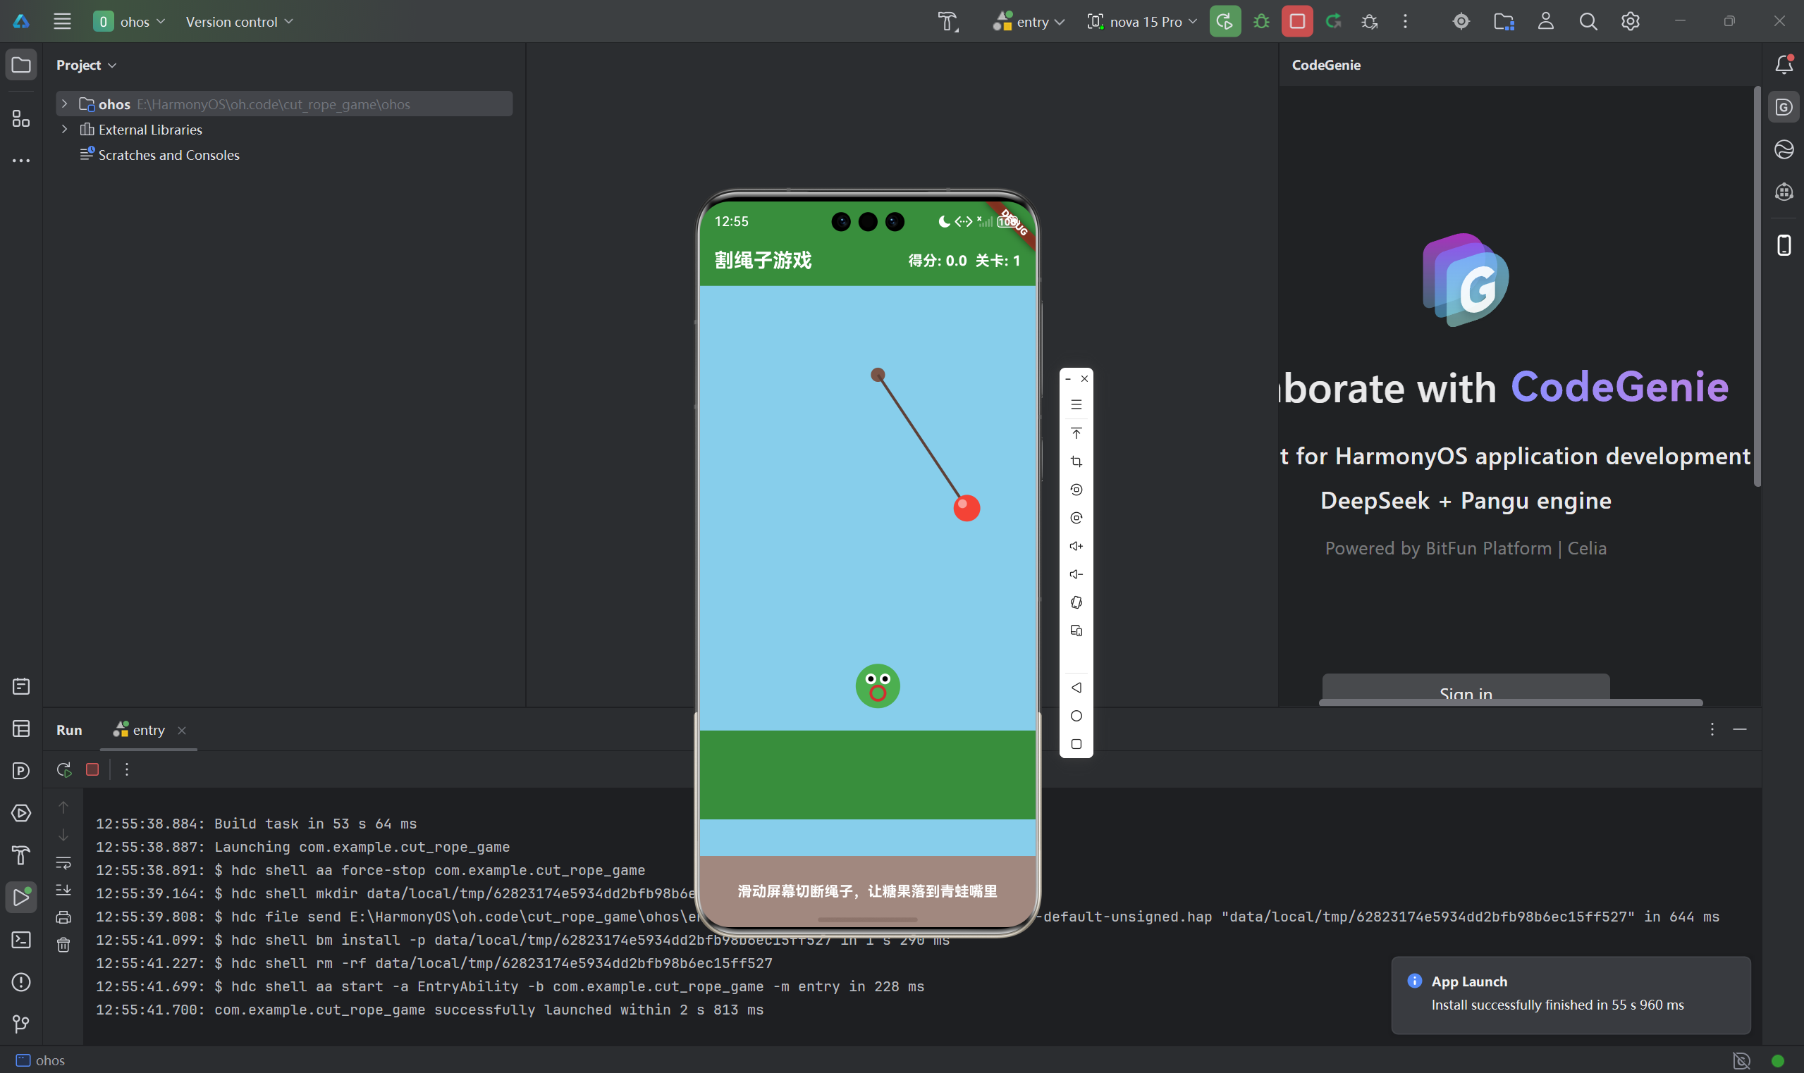Image resolution: width=1804 pixels, height=1073 pixels.
Task: Expand the ohos project tree node
Action: (64, 104)
